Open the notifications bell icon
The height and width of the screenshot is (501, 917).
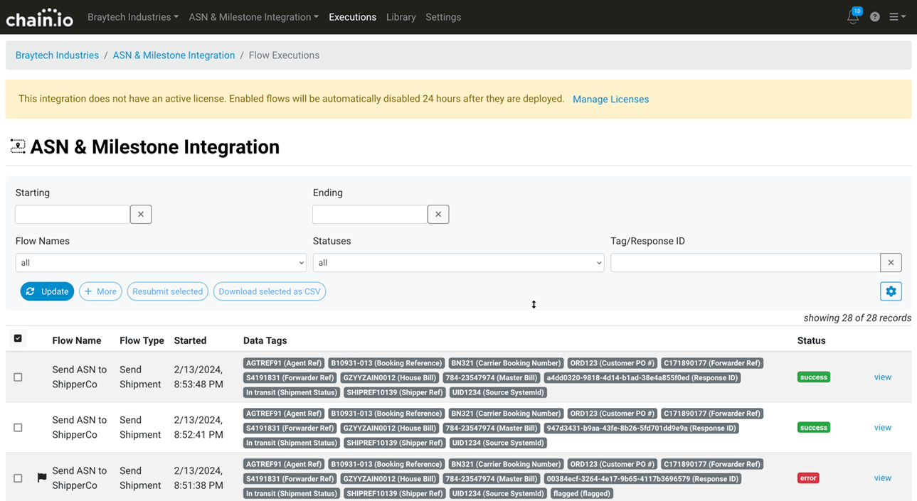pyautogui.click(x=853, y=17)
